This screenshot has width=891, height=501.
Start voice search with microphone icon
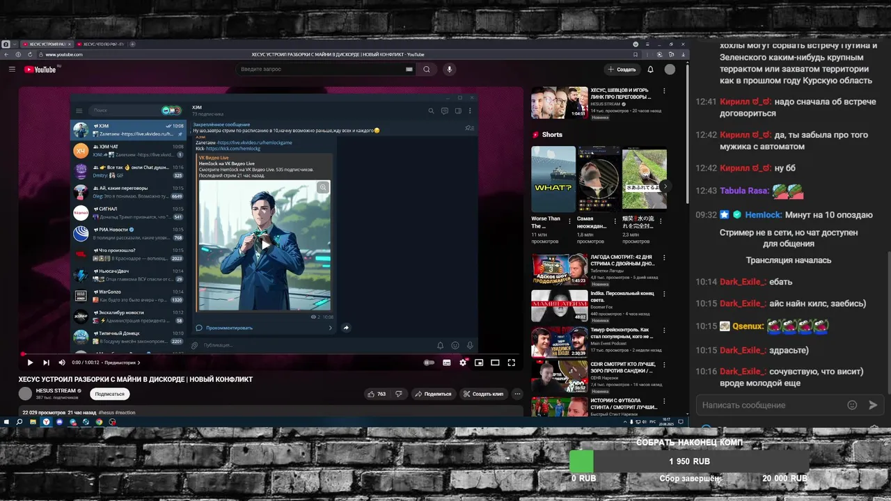(450, 70)
